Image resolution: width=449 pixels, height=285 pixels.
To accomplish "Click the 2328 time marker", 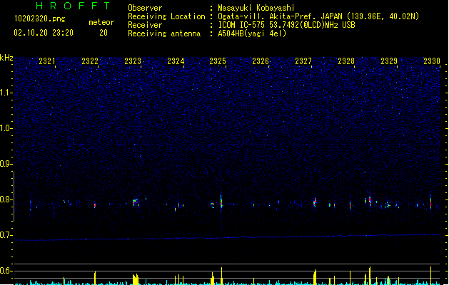I will 346,61.
